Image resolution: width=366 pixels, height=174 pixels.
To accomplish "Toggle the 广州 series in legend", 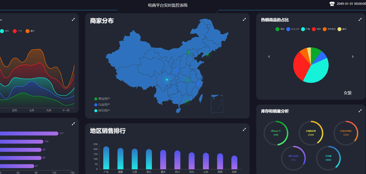I will pyautogui.click(x=17, y=31).
